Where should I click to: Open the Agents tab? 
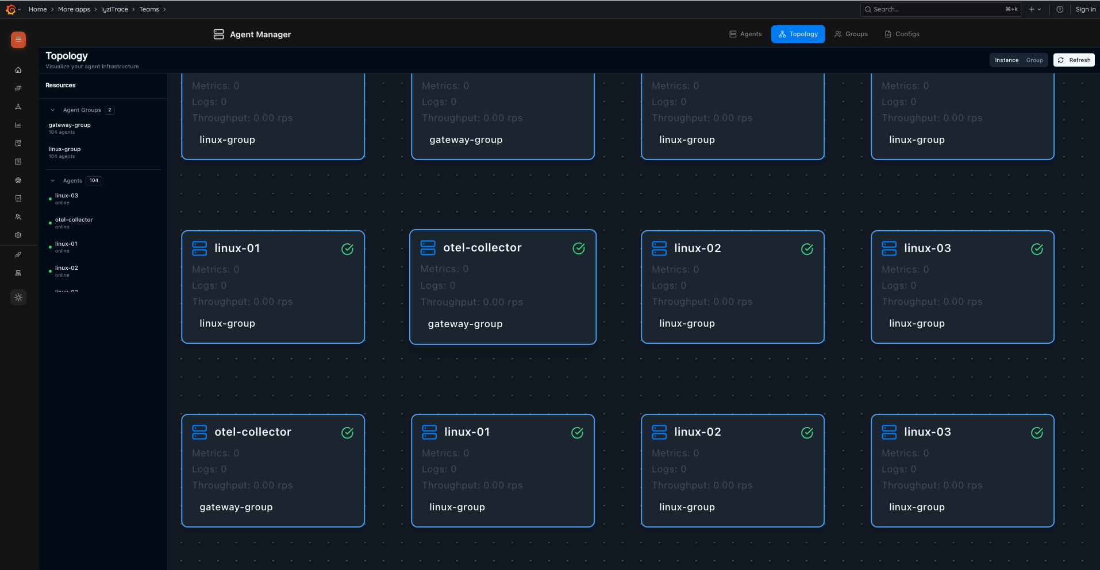pos(745,34)
